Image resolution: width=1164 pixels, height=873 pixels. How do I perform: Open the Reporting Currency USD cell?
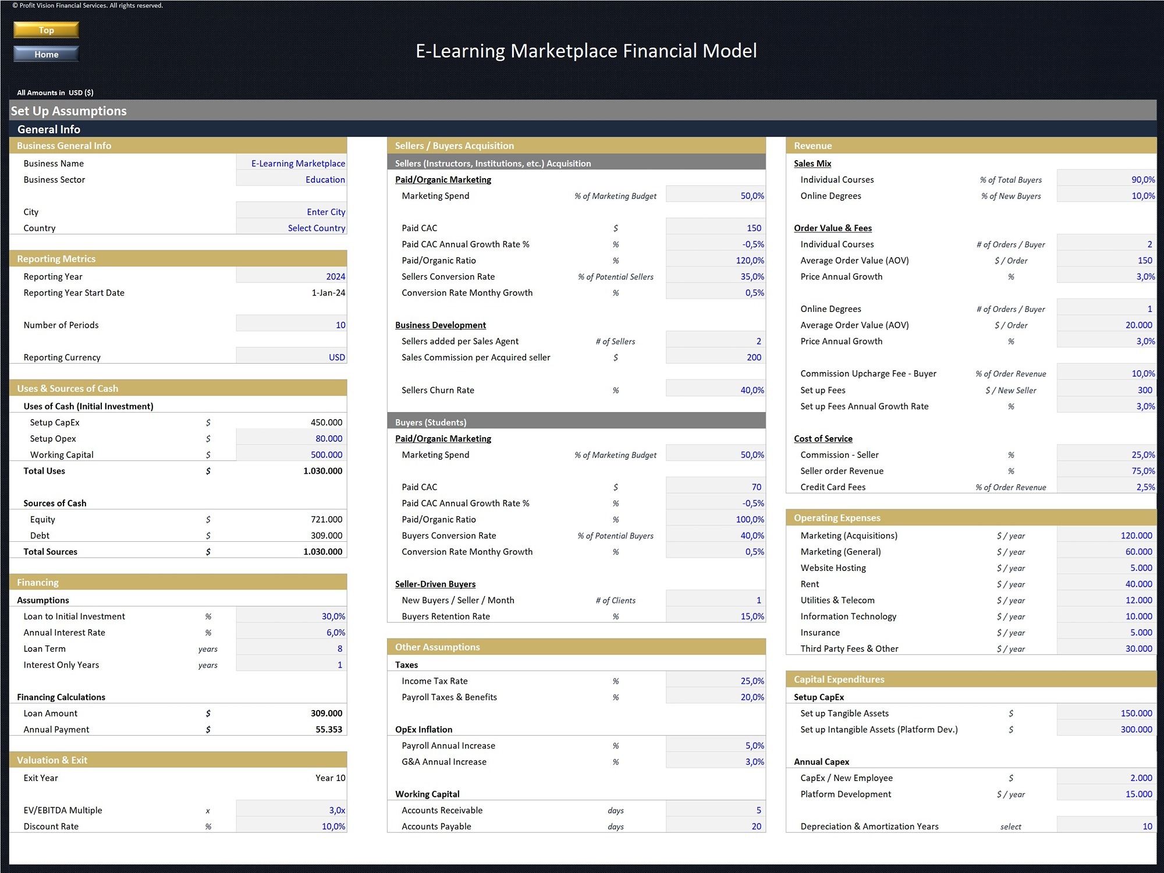pyautogui.click(x=291, y=357)
